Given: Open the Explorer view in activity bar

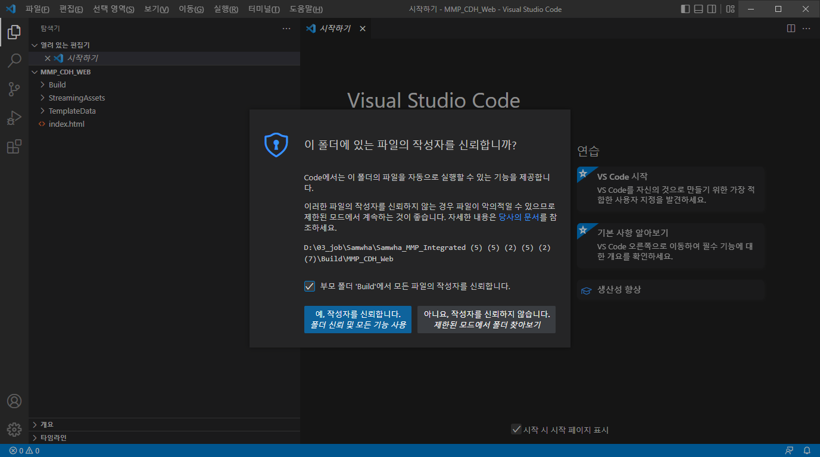Looking at the screenshot, I should point(14,32).
